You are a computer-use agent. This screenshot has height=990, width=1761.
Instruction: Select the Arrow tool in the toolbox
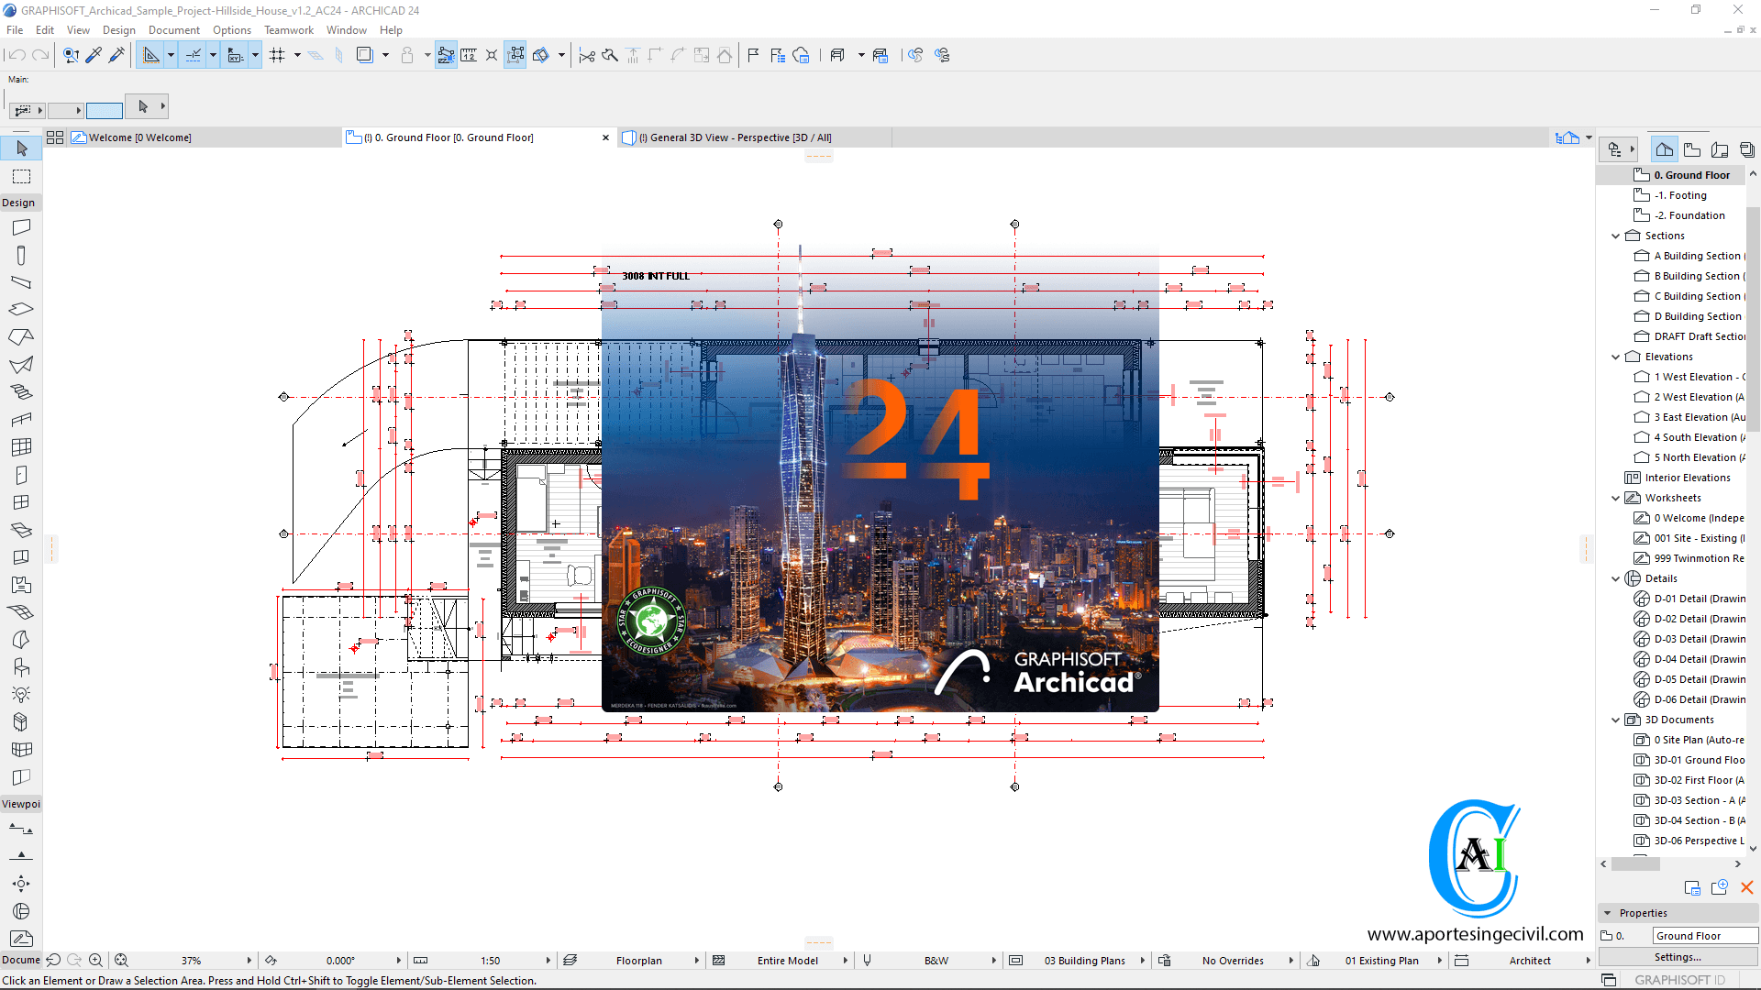[22, 148]
